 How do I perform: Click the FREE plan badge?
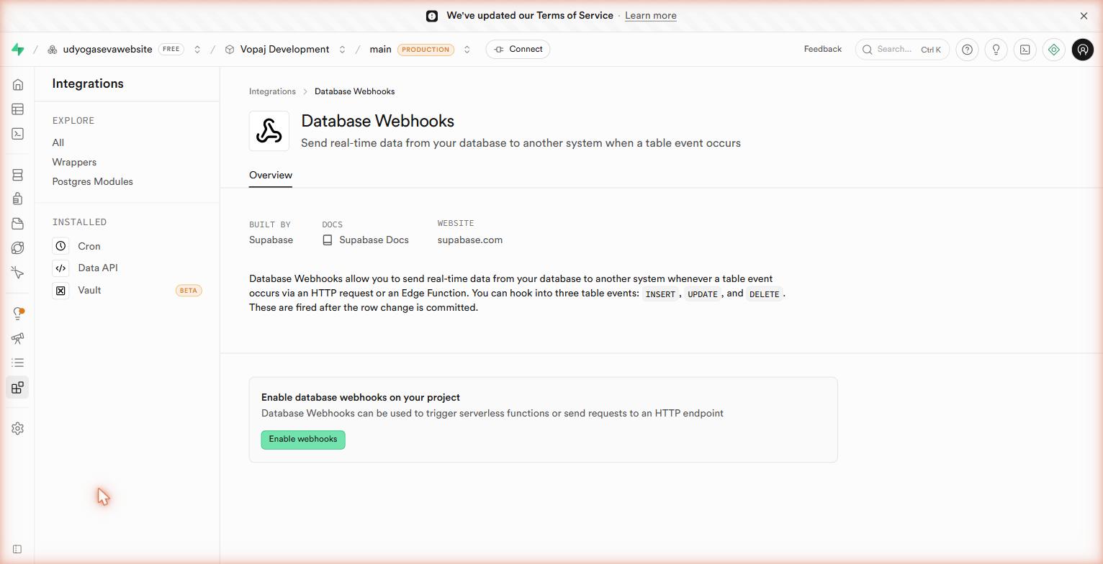(x=171, y=50)
